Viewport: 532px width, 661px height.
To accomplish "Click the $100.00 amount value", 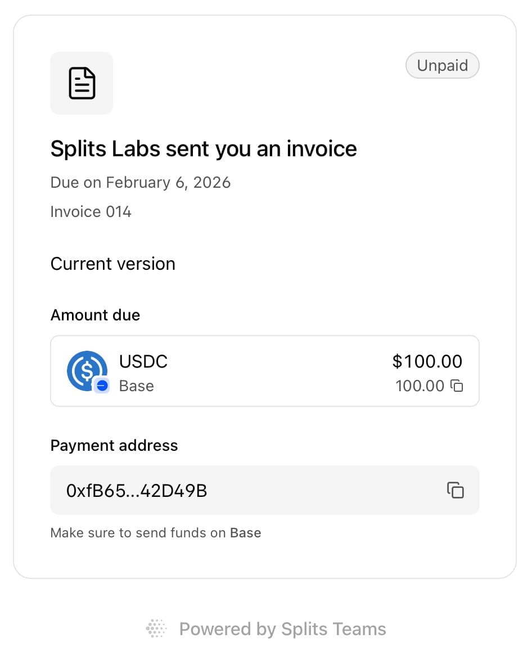I will click(427, 361).
